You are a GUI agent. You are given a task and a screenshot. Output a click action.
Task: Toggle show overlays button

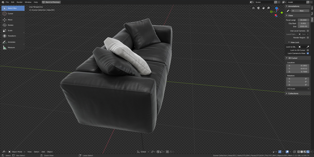(x=287, y=152)
